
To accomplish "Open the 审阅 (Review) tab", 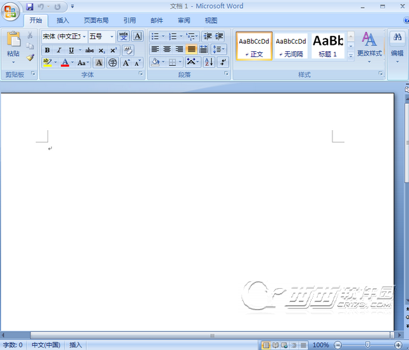I will pos(184,21).
